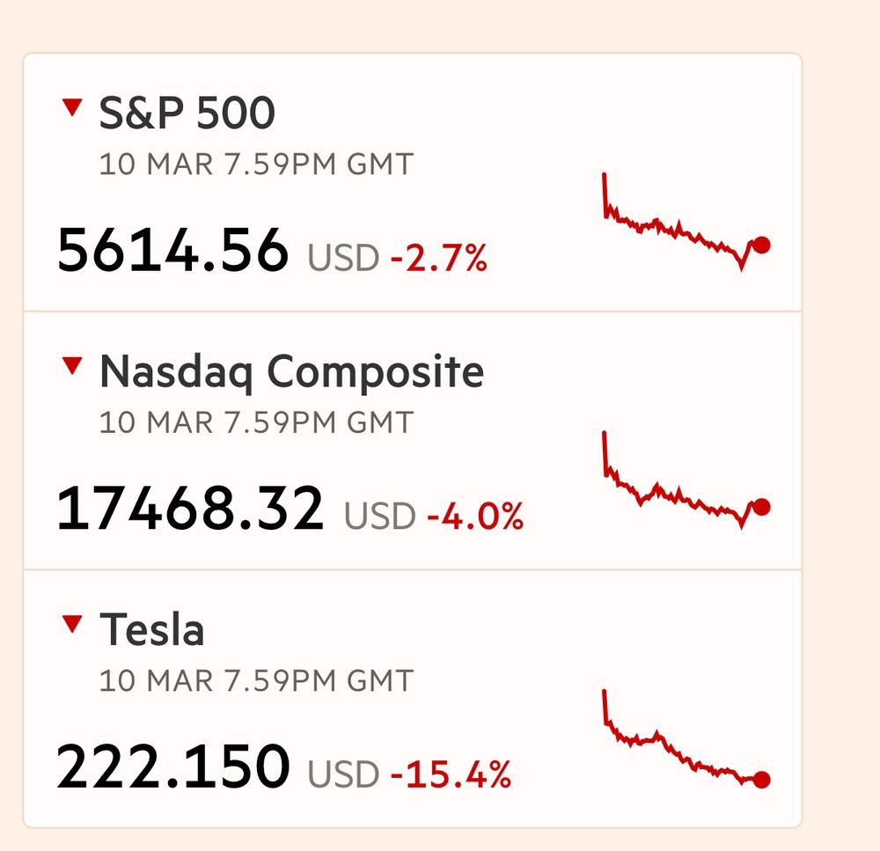880x851 pixels.
Task: Click the end dot on the Tesla sparkline
Action: (762, 780)
